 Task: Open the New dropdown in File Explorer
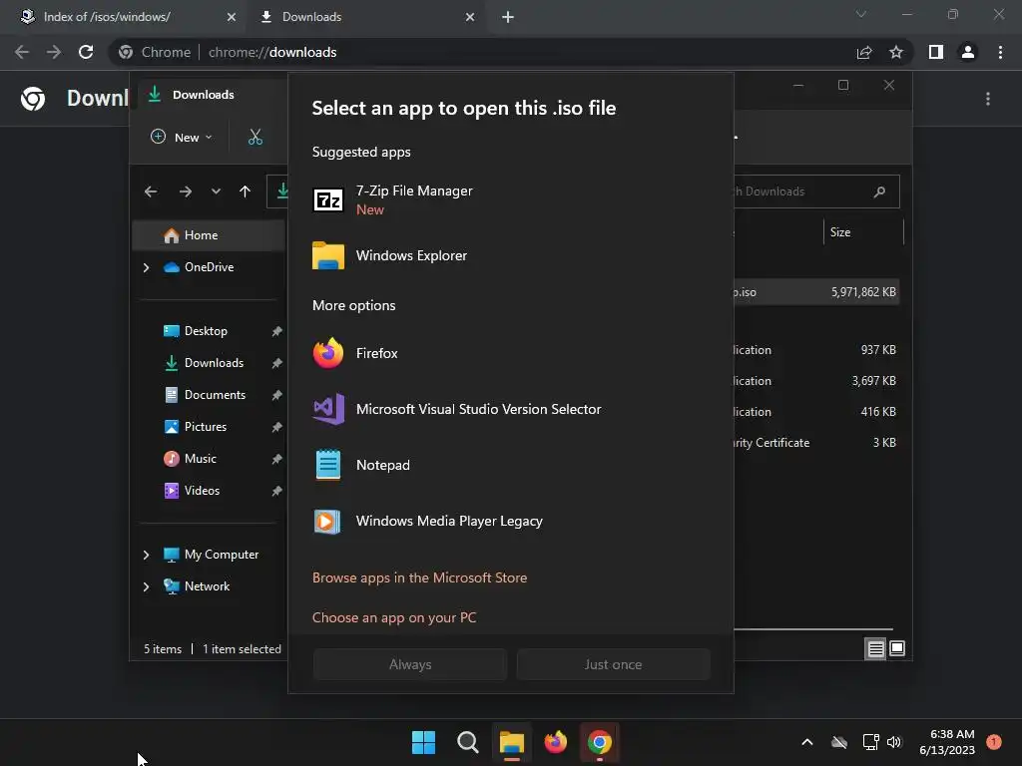pyautogui.click(x=182, y=137)
